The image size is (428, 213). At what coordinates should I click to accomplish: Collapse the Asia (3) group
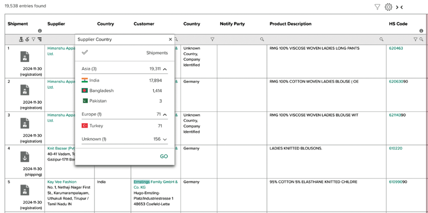[165, 69]
